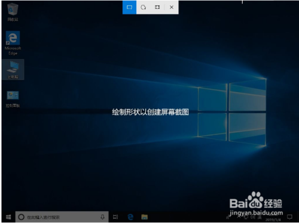Open the Recycle Bin desktop icon
Viewport: 299px width, 223px height.
(x=13, y=12)
